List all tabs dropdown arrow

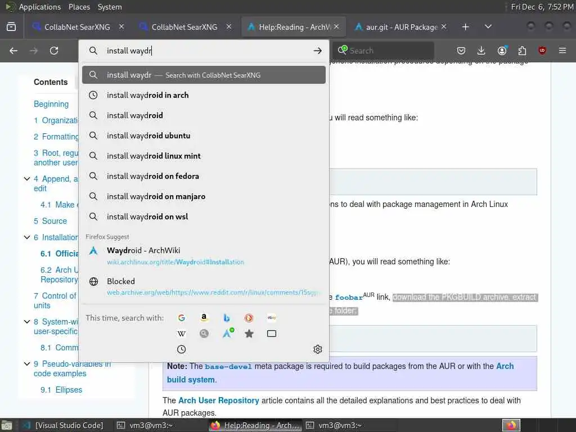[488, 27]
